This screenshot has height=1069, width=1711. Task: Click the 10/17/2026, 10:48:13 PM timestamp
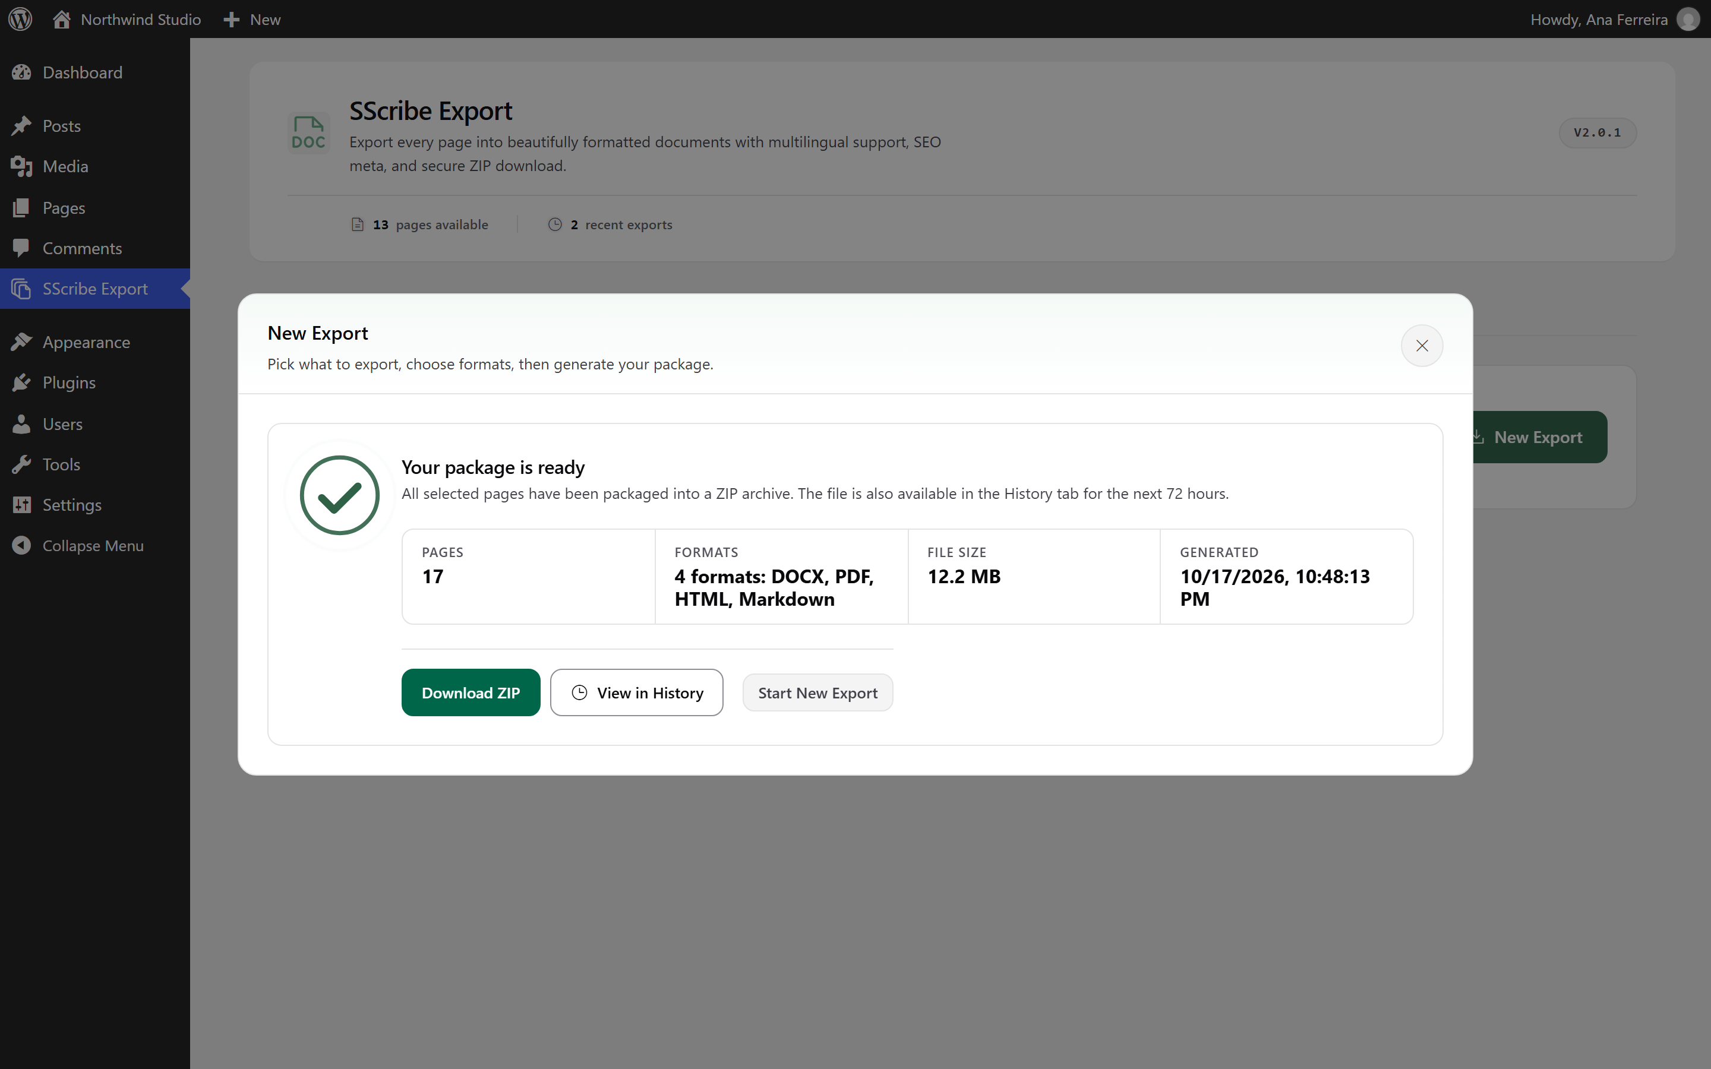click(1275, 587)
